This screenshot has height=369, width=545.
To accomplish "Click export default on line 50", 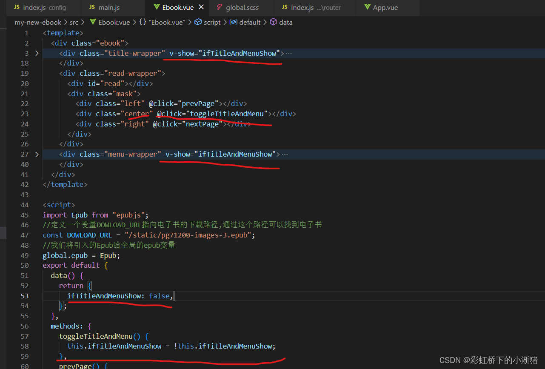I will click(71, 265).
